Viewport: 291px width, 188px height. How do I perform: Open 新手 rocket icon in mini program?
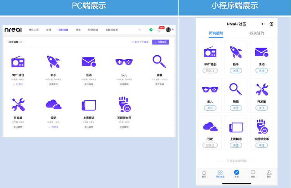(x=236, y=52)
